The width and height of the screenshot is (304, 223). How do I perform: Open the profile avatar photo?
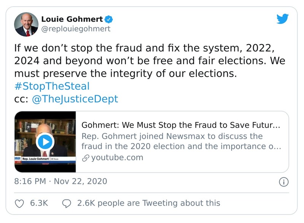[26, 24]
